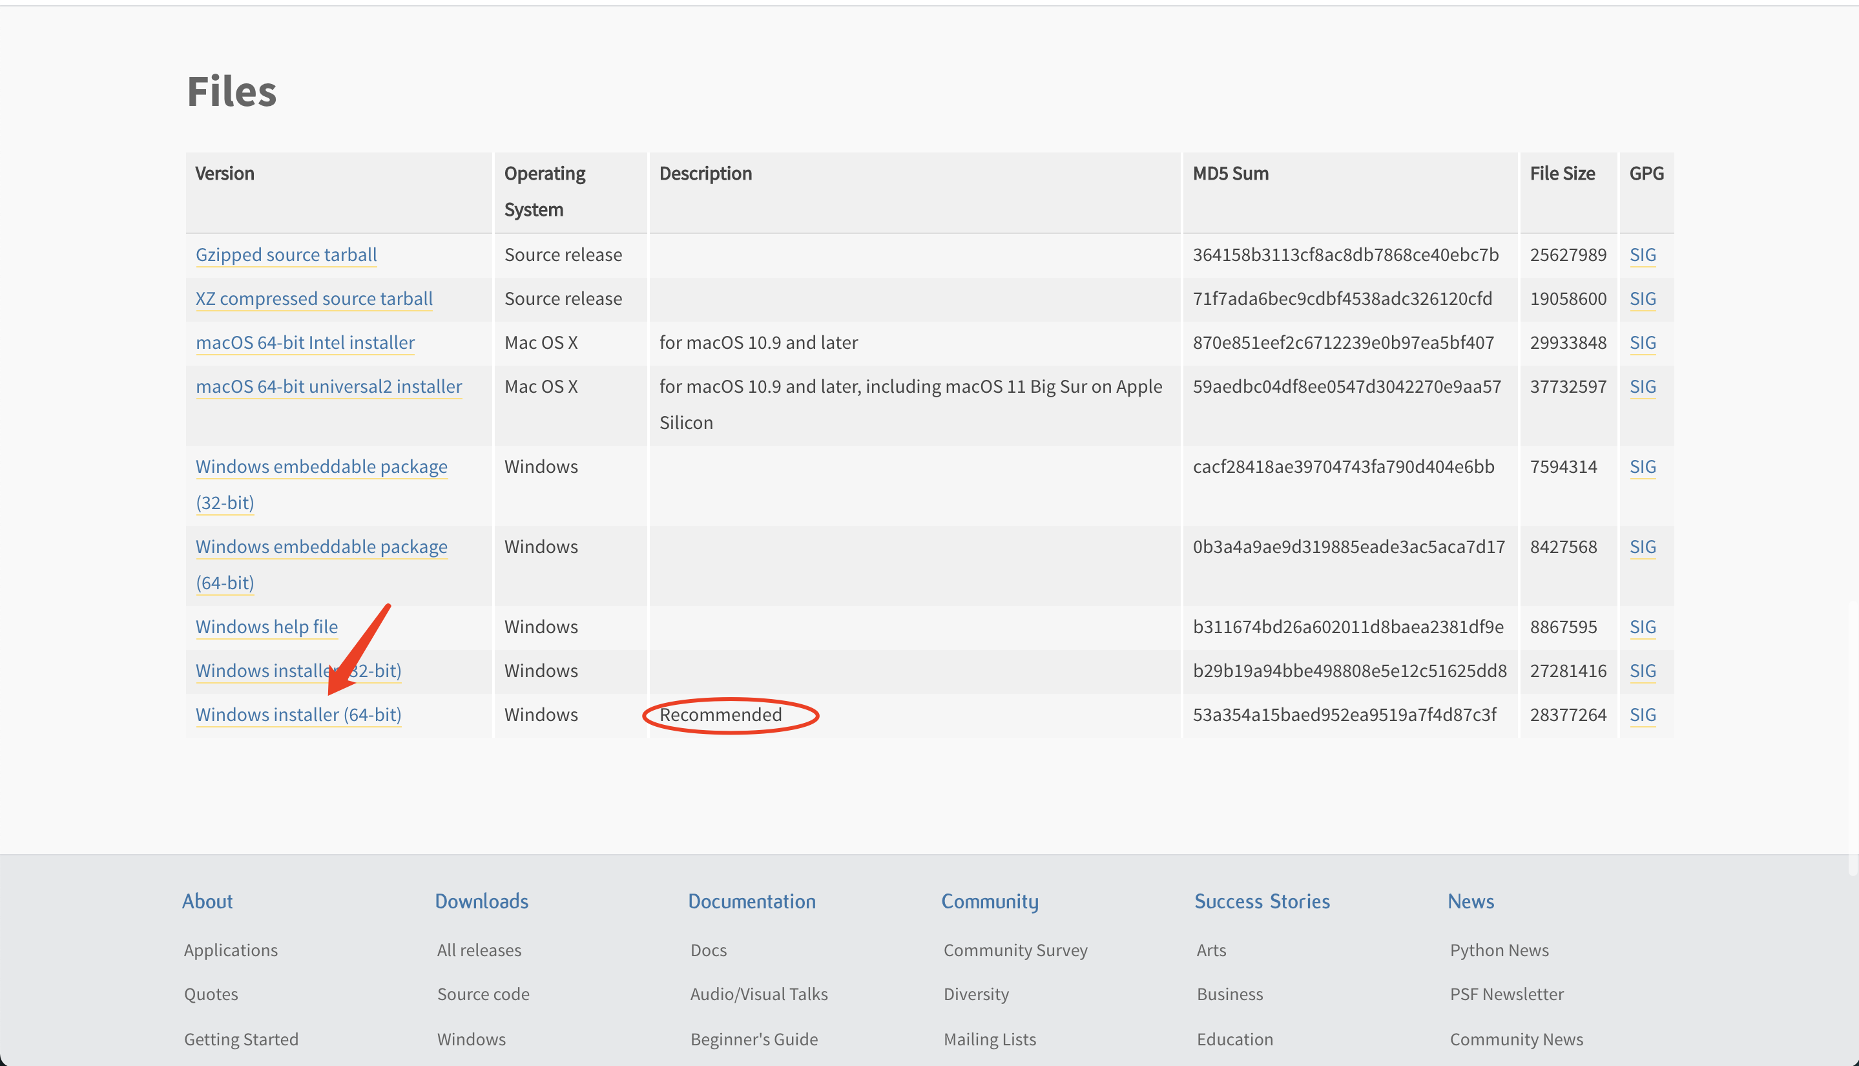The height and width of the screenshot is (1066, 1859).
Task: Open the Downloads footer heading
Action: click(481, 901)
